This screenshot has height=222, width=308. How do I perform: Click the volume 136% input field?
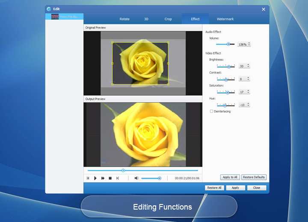243,44
